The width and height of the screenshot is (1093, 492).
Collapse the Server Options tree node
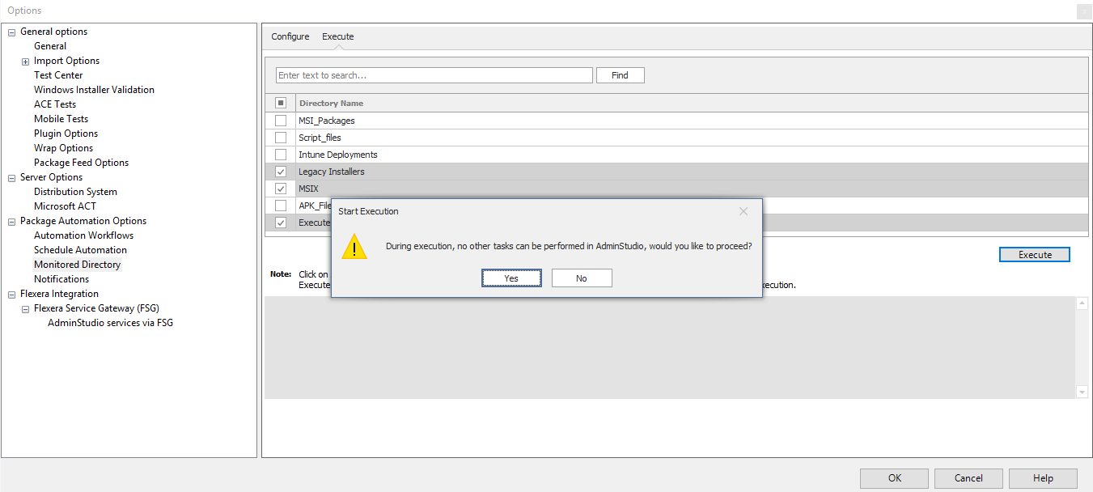pos(12,178)
